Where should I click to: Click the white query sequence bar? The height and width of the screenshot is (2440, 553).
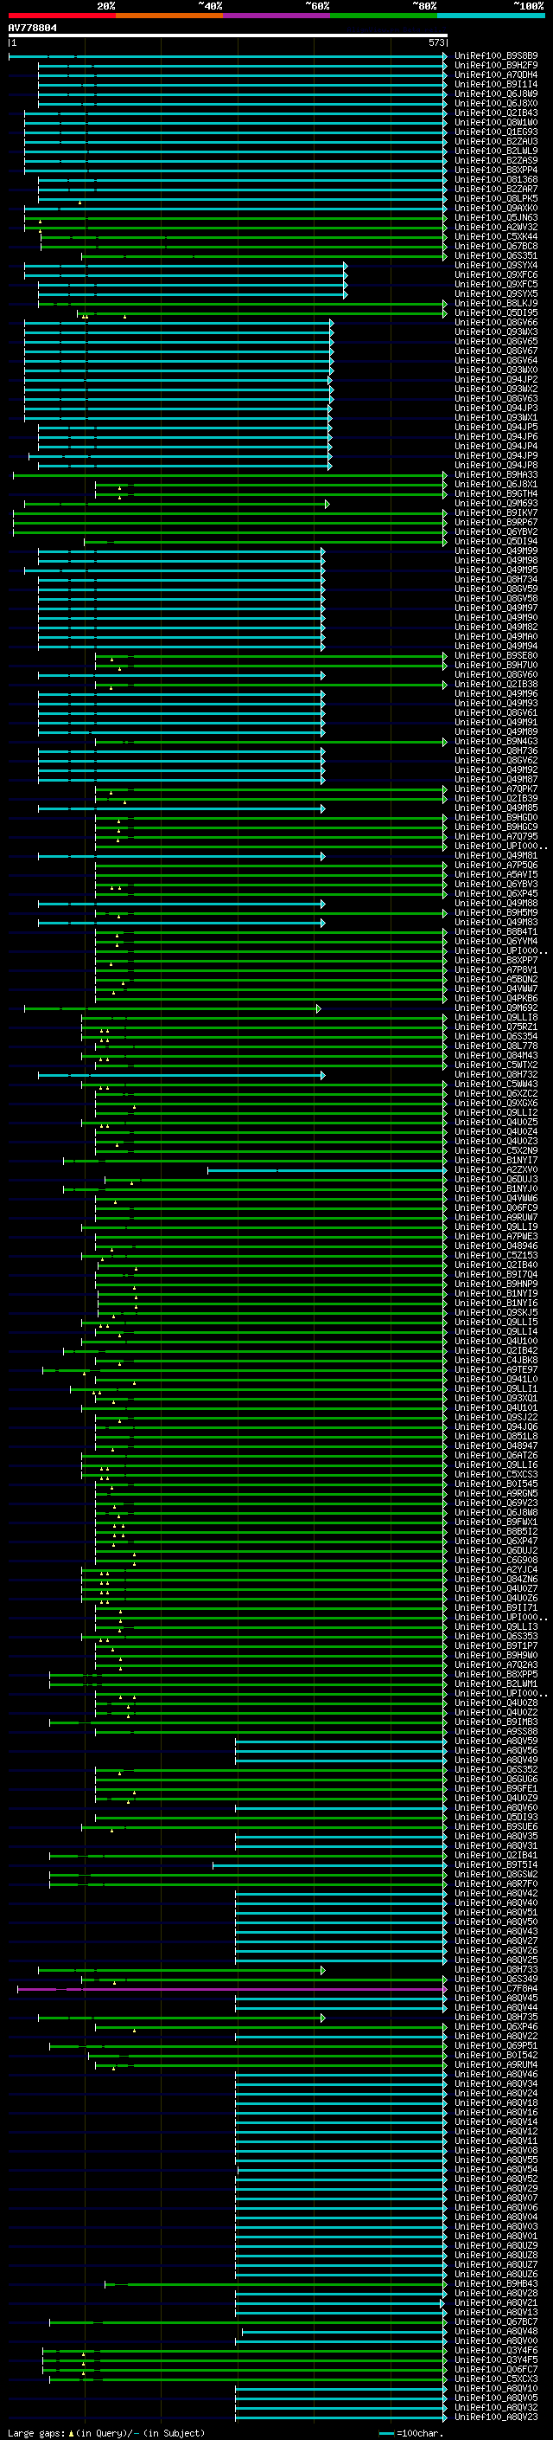click(x=228, y=36)
